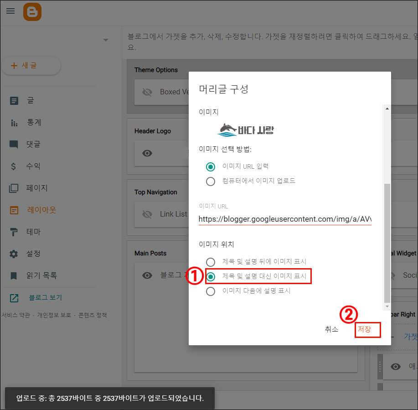Viewport: 418px width, 410px height.
Task: Open 페이지 pages menu item
Action: pos(37,188)
